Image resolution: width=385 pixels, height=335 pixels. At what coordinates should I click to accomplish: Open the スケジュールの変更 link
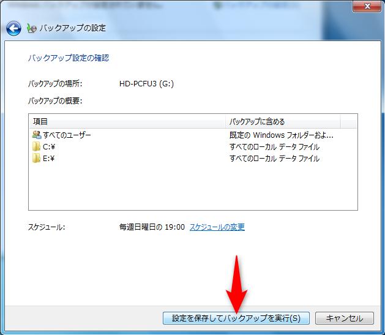(217, 227)
